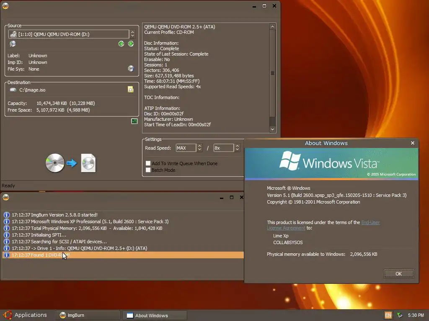Click the Applications menu logo icon
This screenshot has height=321, width=429.
[8, 315]
